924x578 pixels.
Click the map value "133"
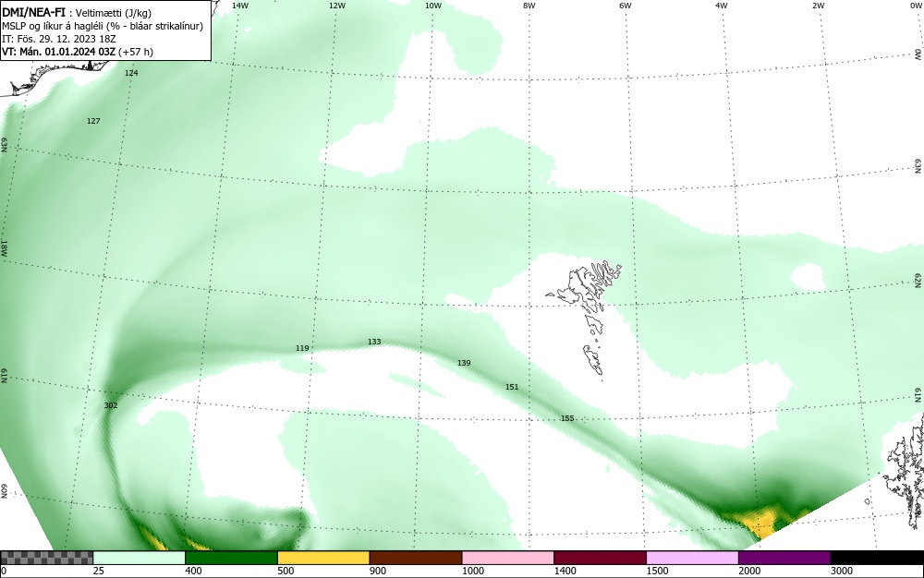pos(374,342)
